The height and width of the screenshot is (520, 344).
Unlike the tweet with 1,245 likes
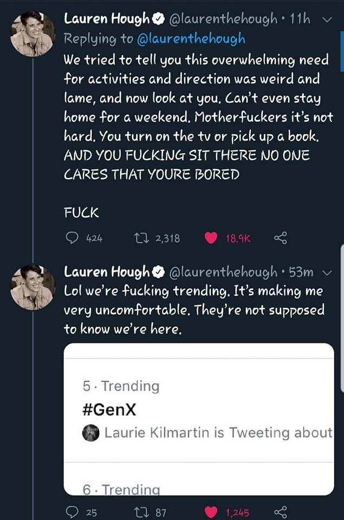click(x=213, y=512)
